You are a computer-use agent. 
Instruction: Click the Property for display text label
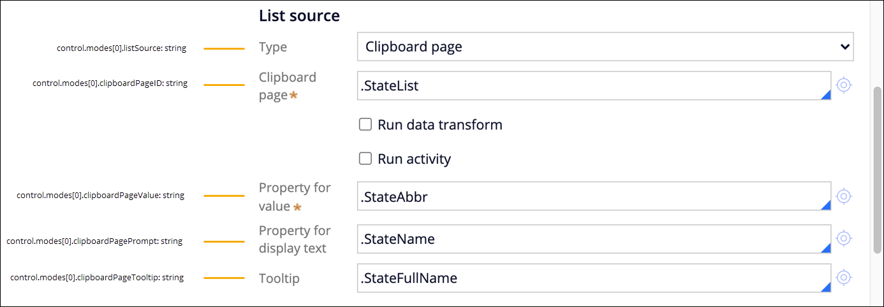point(295,239)
